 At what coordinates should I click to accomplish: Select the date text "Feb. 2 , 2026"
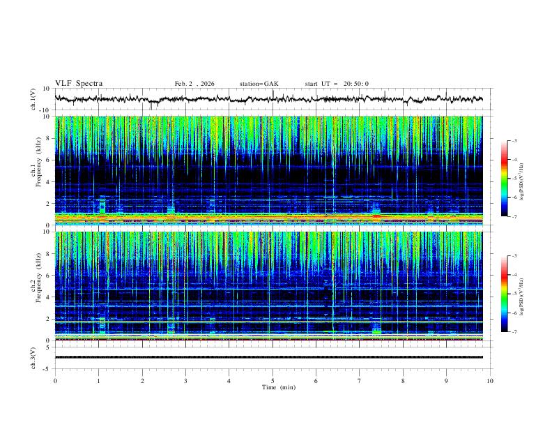tap(194, 84)
